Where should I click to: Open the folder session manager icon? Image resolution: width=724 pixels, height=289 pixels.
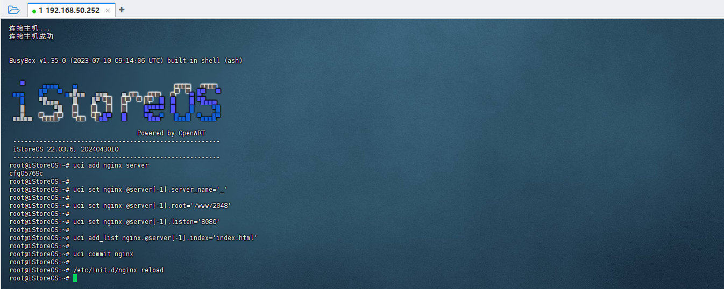point(13,10)
